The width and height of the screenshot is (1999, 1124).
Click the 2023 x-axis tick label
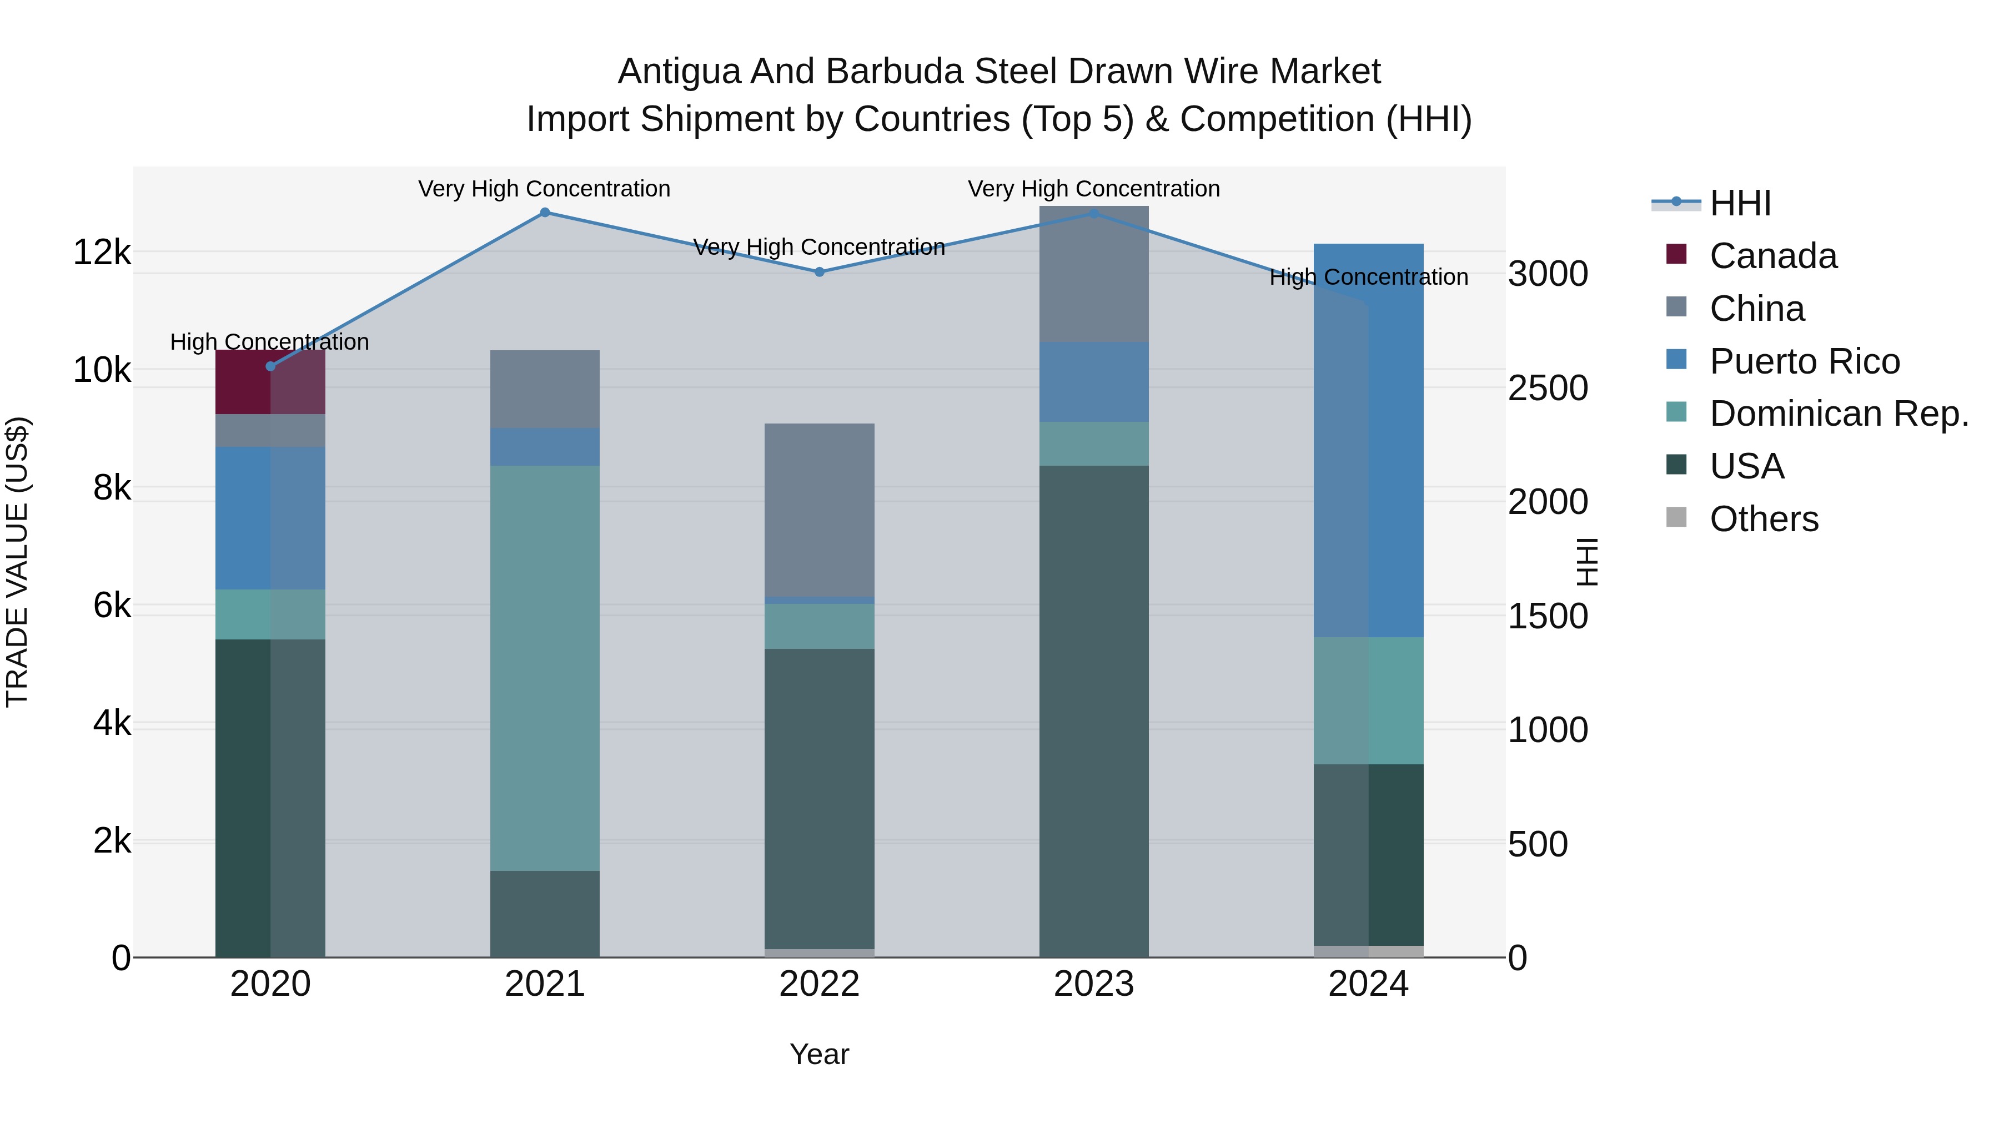[1094, 984]
